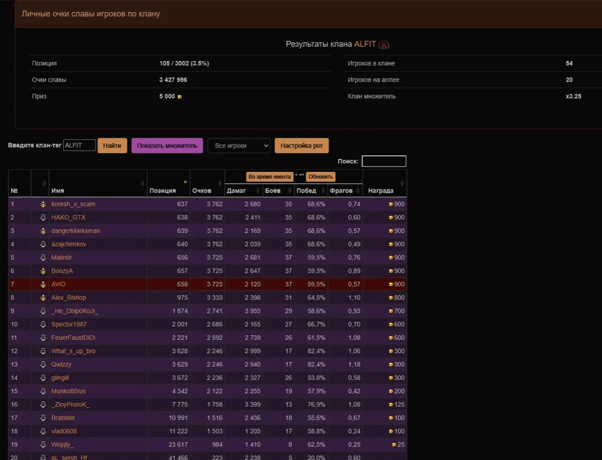Click rank icon beside Wiqqly_
This screenshot has width=602, height=460.
click(43, 445)
